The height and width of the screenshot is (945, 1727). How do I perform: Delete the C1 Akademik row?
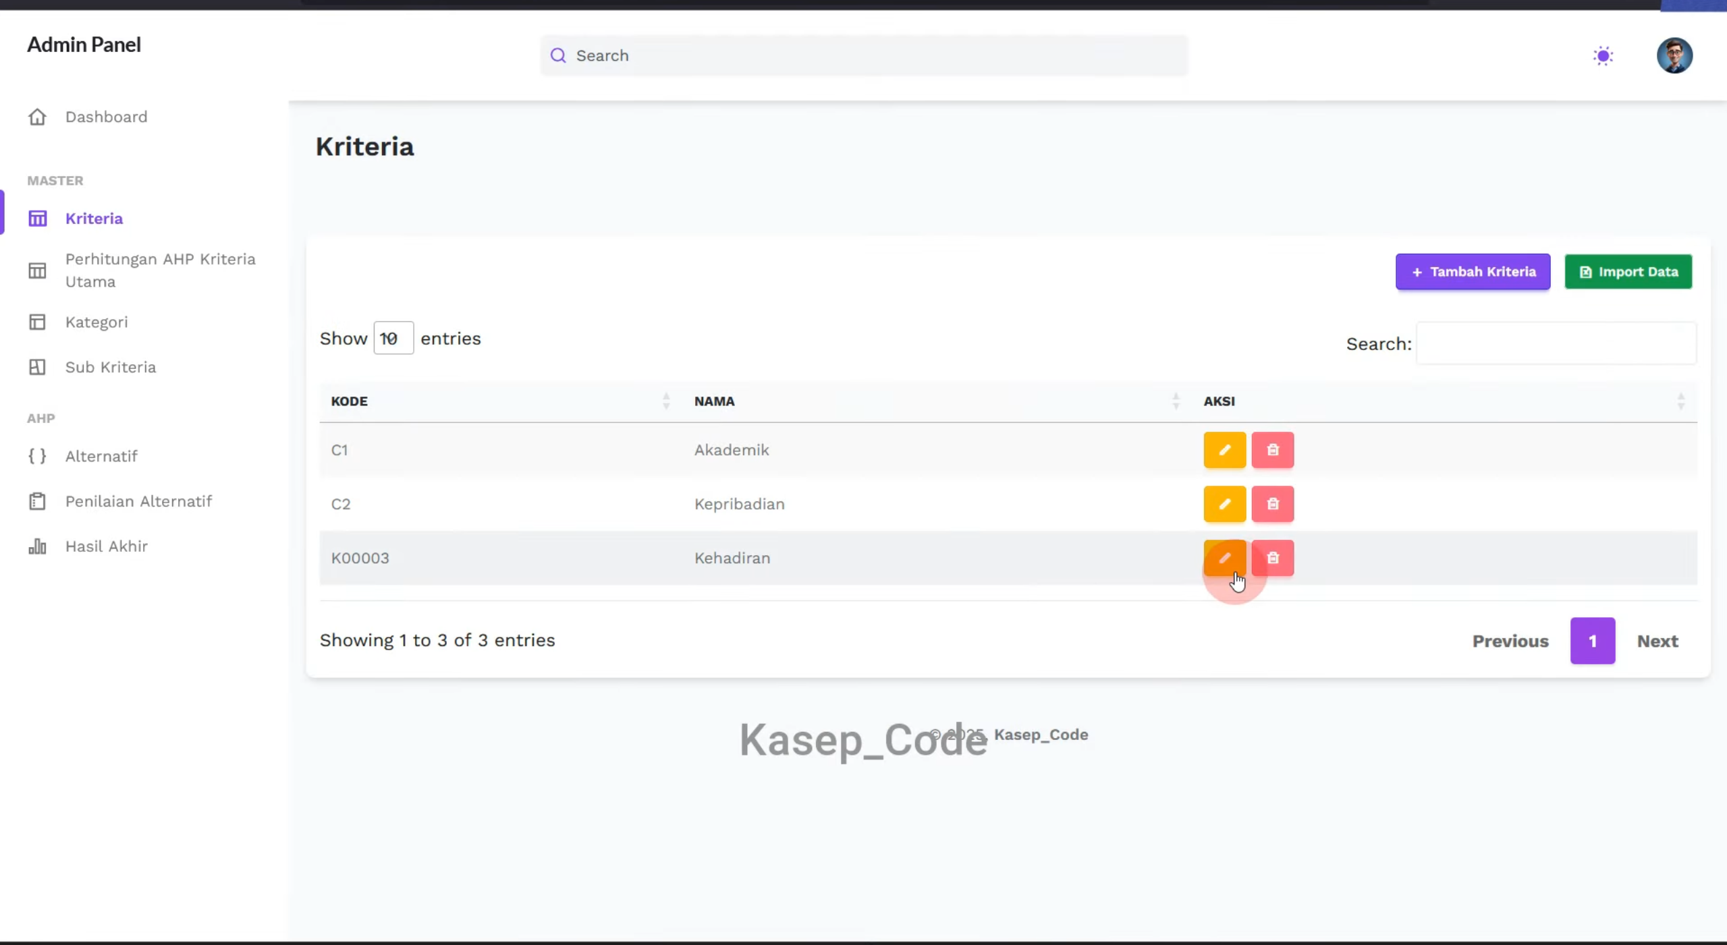pyautogui.click(x=1273, y=450)
